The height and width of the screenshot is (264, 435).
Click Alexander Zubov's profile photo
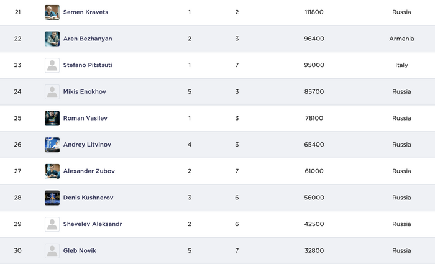point(52,171)
